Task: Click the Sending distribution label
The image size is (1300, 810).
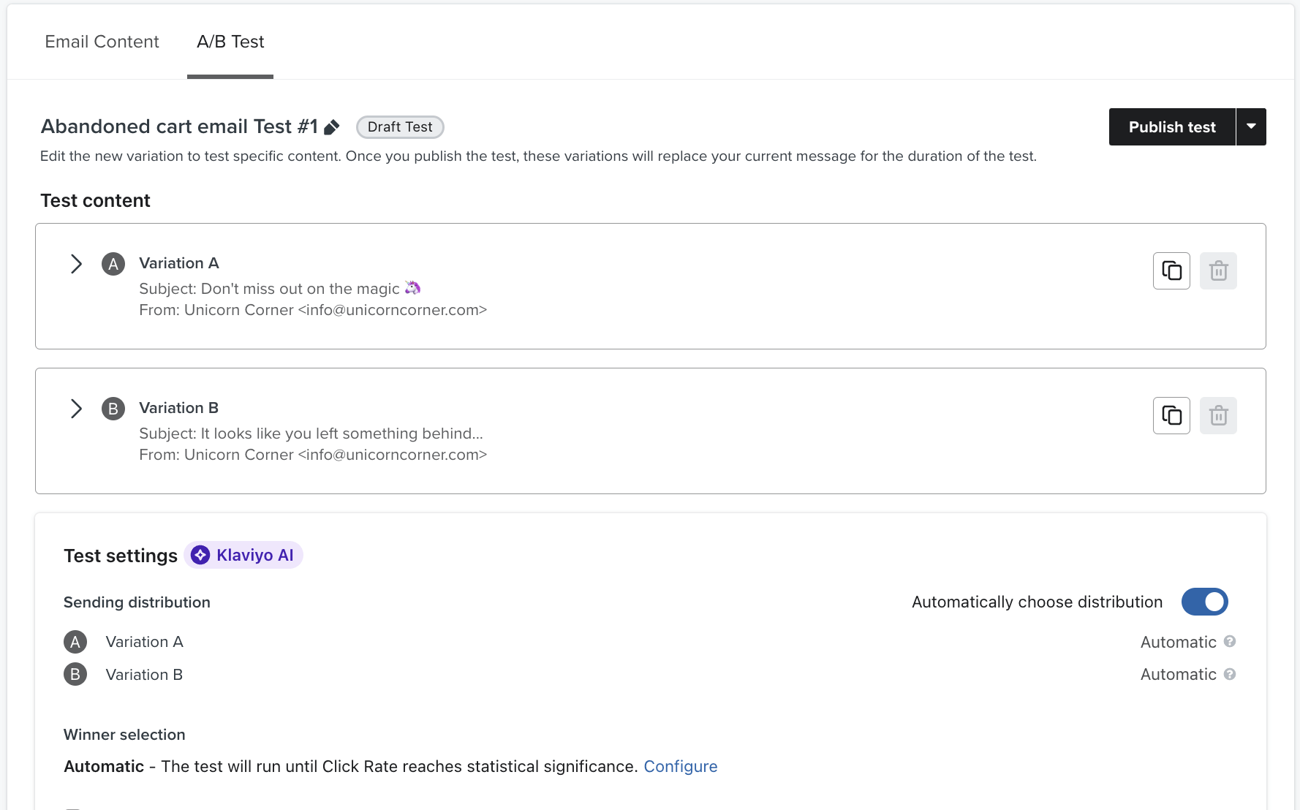Action: point(137,602)
